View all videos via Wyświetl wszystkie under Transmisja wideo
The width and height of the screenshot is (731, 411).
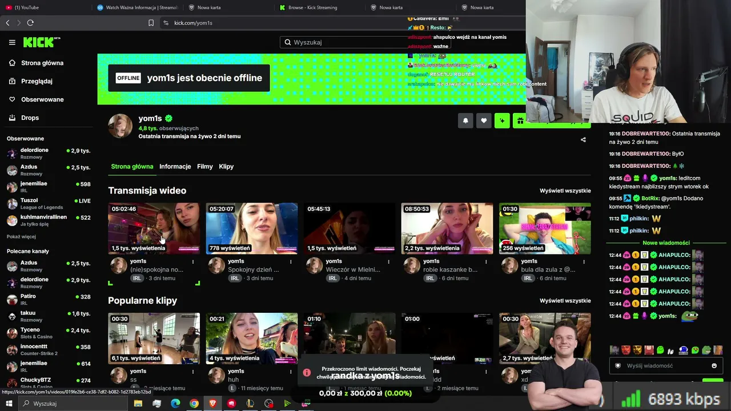coord(565,191)
